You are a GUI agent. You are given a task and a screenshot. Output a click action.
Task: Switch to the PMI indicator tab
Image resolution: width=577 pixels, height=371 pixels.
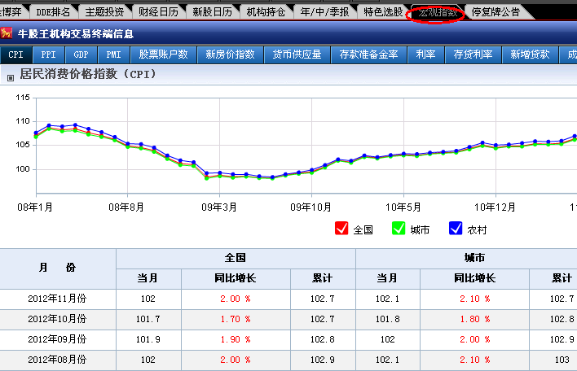tap(114, 55)
